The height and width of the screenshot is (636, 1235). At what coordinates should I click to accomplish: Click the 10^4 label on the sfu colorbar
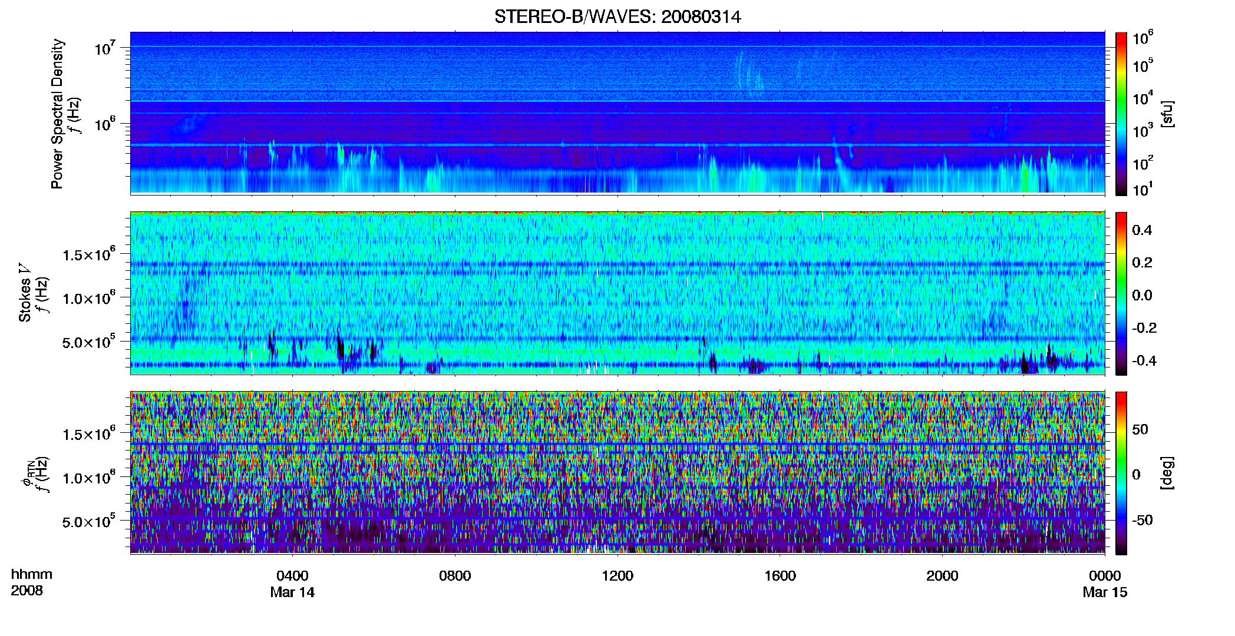click(x=1143, y=98)
